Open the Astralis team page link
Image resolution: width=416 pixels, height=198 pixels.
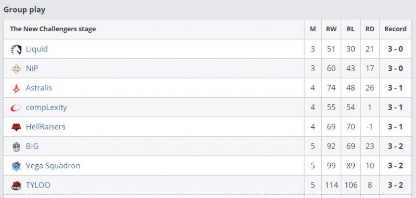click(x=38, y=88)
